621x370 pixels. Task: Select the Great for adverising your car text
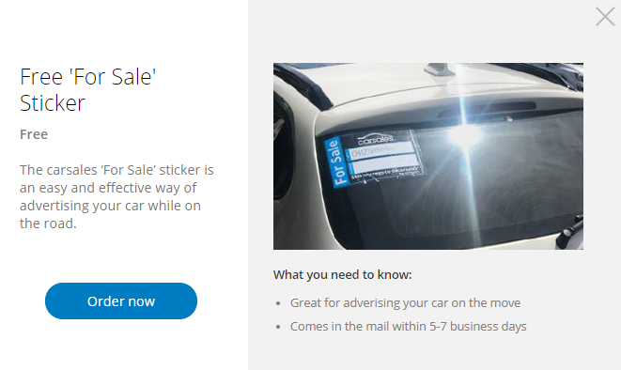(x=405, y=302)
